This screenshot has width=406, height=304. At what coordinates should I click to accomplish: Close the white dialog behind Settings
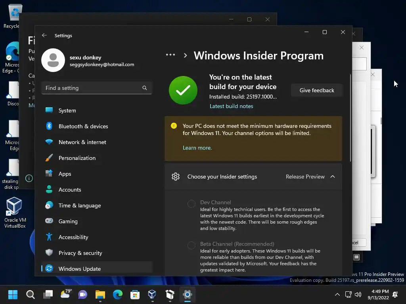[362, 47]
